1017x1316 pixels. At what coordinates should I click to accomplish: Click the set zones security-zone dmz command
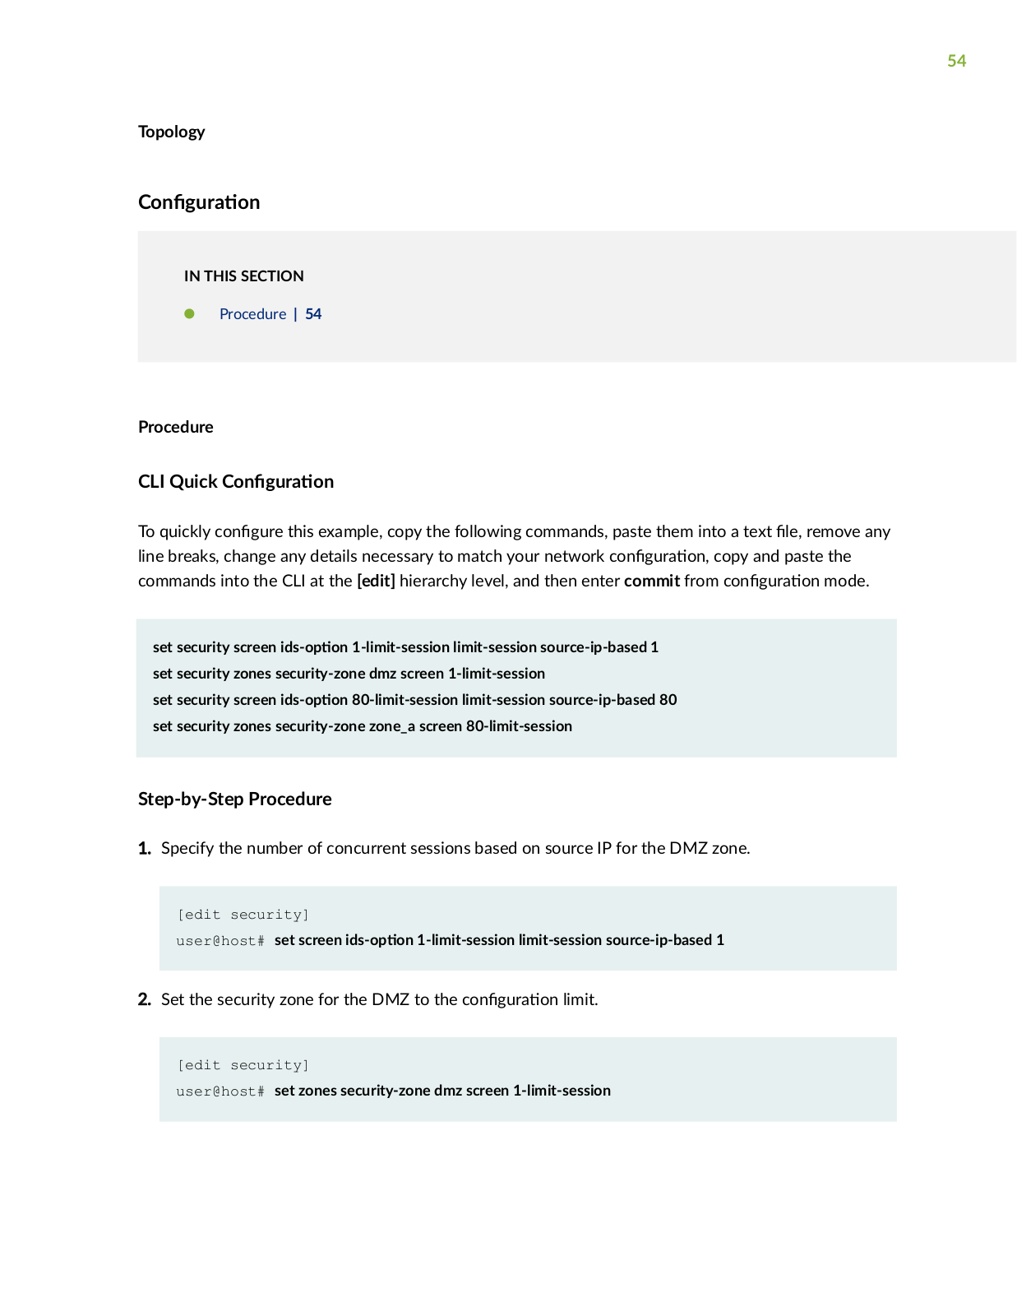pyautogui.click(x=442, y=1091)
